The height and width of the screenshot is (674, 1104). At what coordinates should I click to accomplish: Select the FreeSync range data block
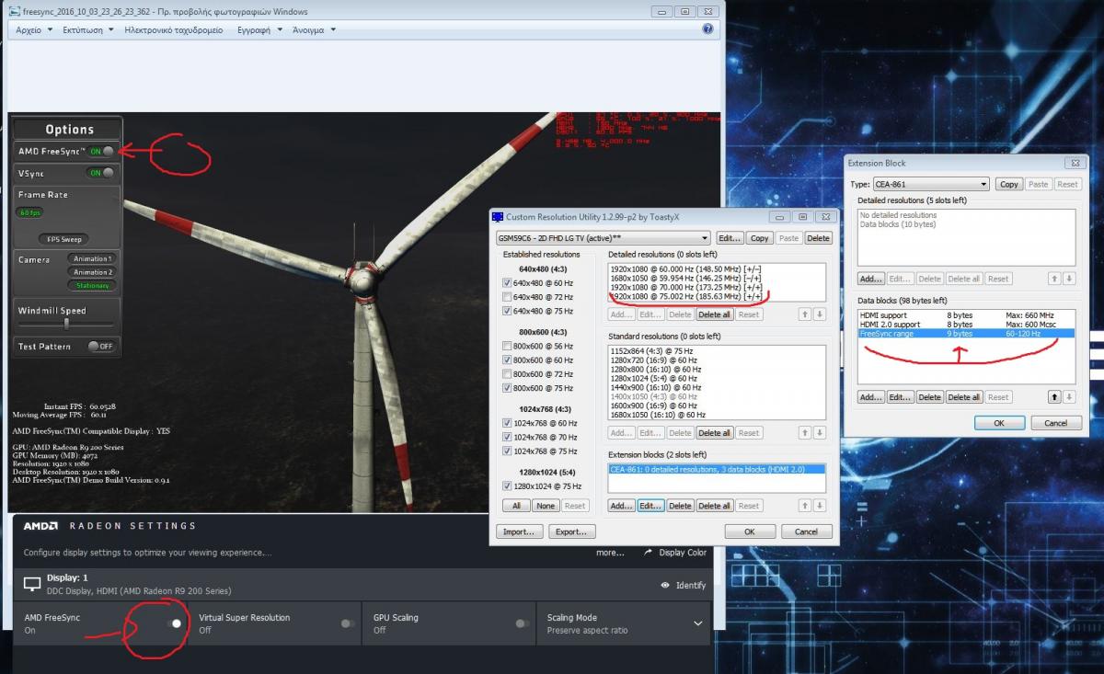point(965,333)
